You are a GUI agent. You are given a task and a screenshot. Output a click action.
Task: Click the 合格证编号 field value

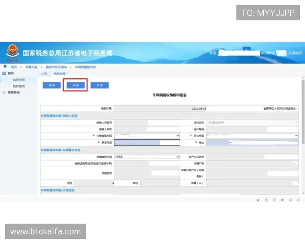(x=147, y=164)
